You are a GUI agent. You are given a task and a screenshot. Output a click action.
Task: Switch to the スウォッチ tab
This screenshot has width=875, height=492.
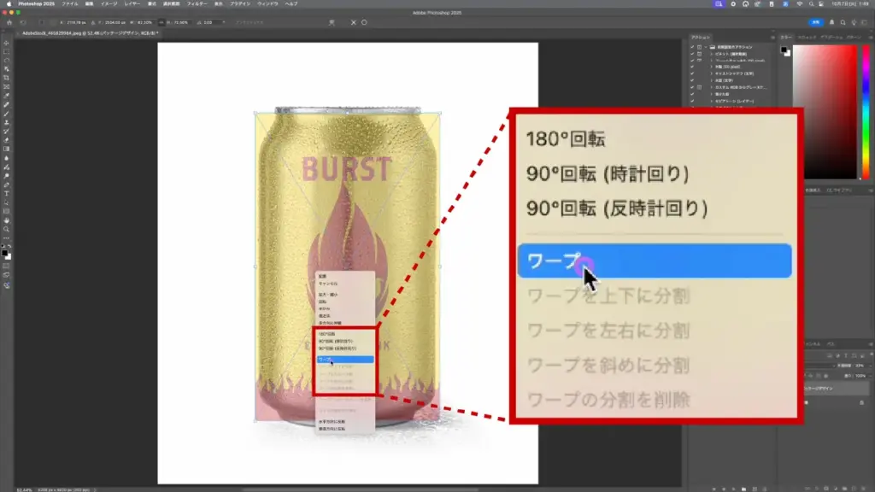807,38
